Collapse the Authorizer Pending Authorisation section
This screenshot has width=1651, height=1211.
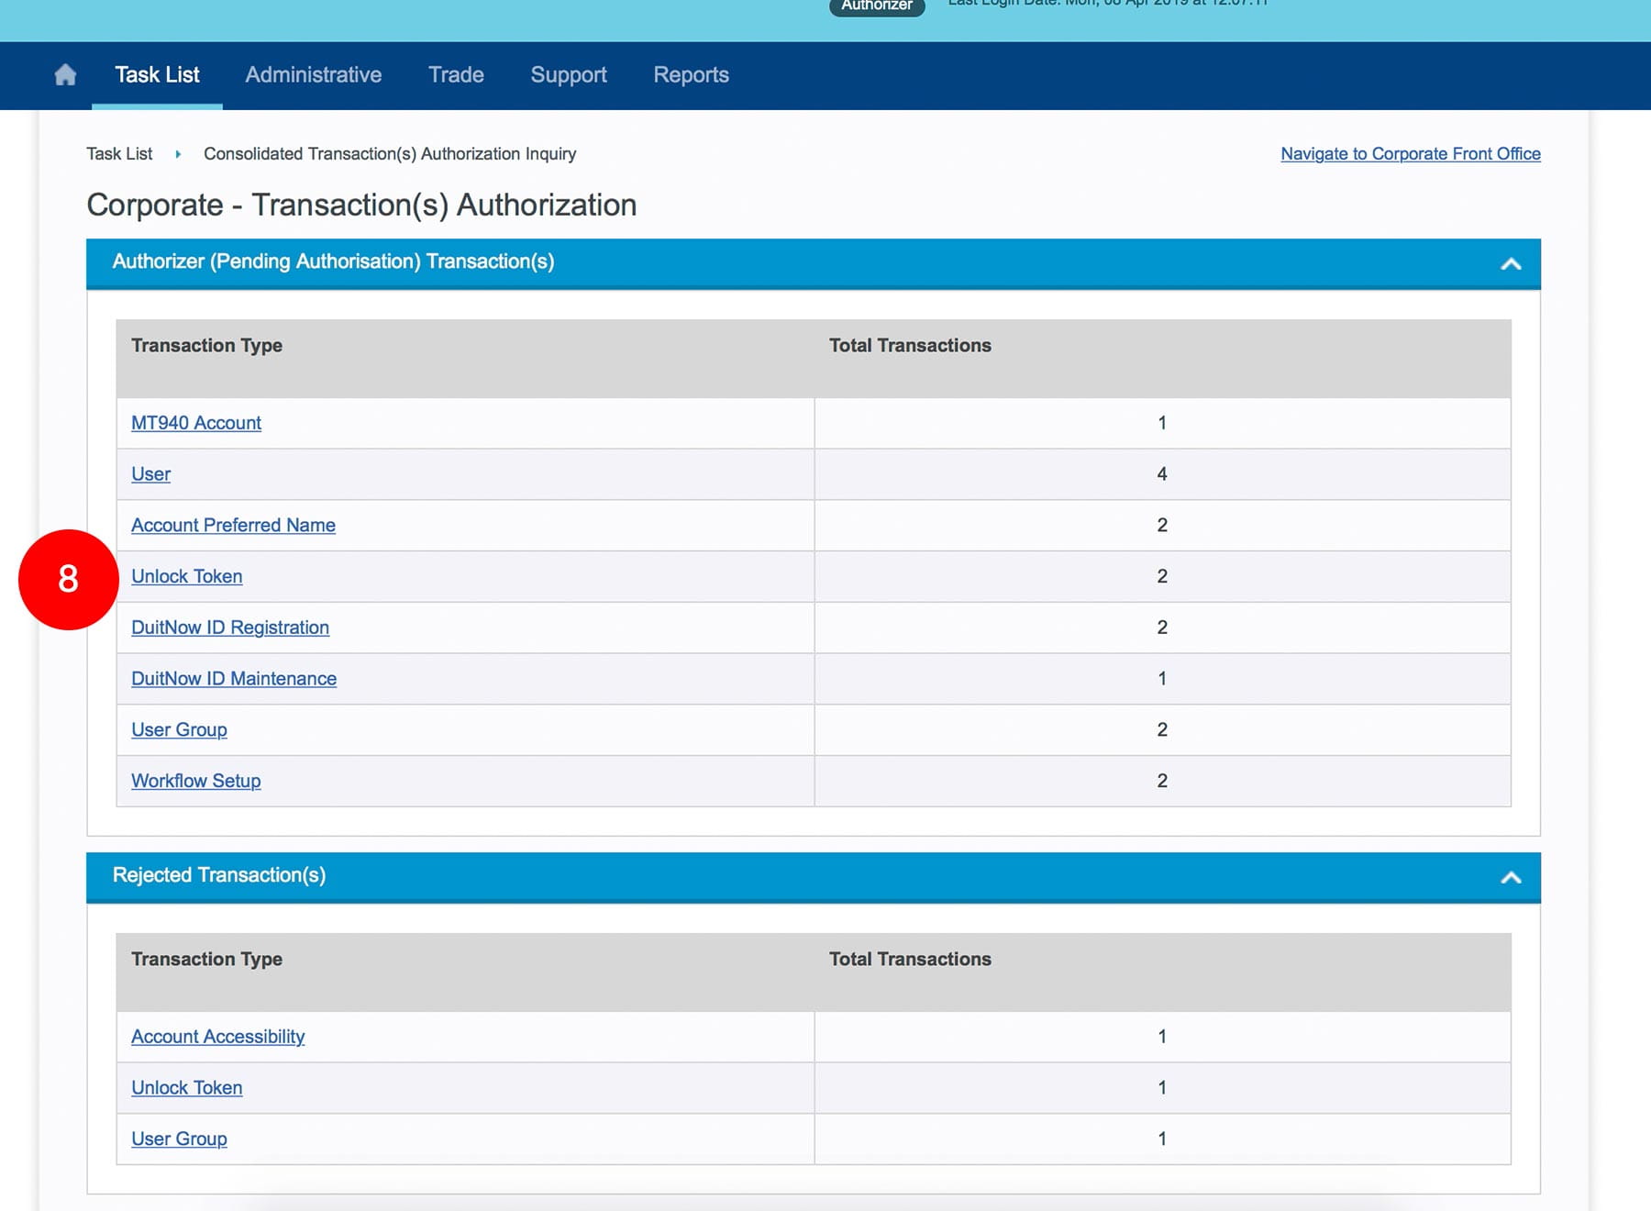(1510, 264)
